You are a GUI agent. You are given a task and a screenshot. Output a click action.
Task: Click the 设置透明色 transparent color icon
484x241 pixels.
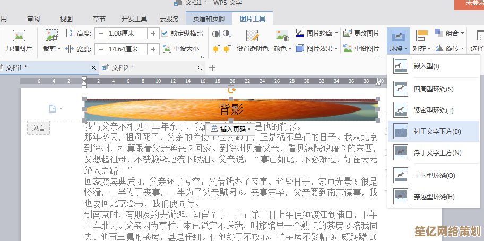(252, 36)
